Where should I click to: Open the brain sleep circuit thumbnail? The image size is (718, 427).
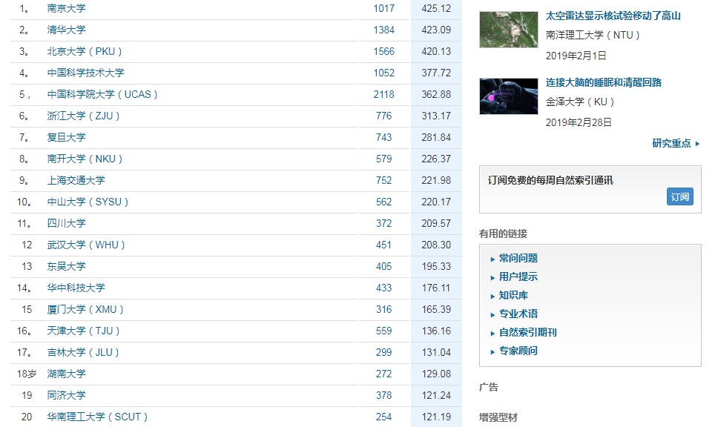508,96
